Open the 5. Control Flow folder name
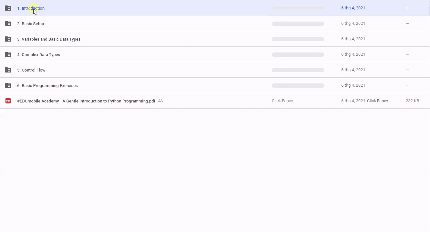 pos(31,70)
